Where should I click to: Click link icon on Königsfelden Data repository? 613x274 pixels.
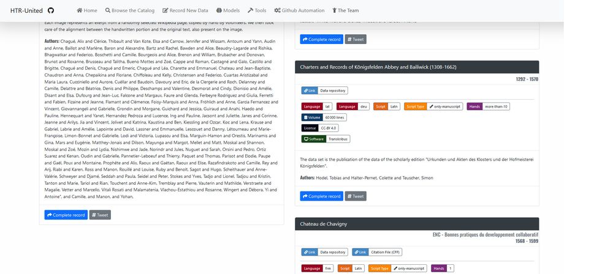[x=305, y=91]
